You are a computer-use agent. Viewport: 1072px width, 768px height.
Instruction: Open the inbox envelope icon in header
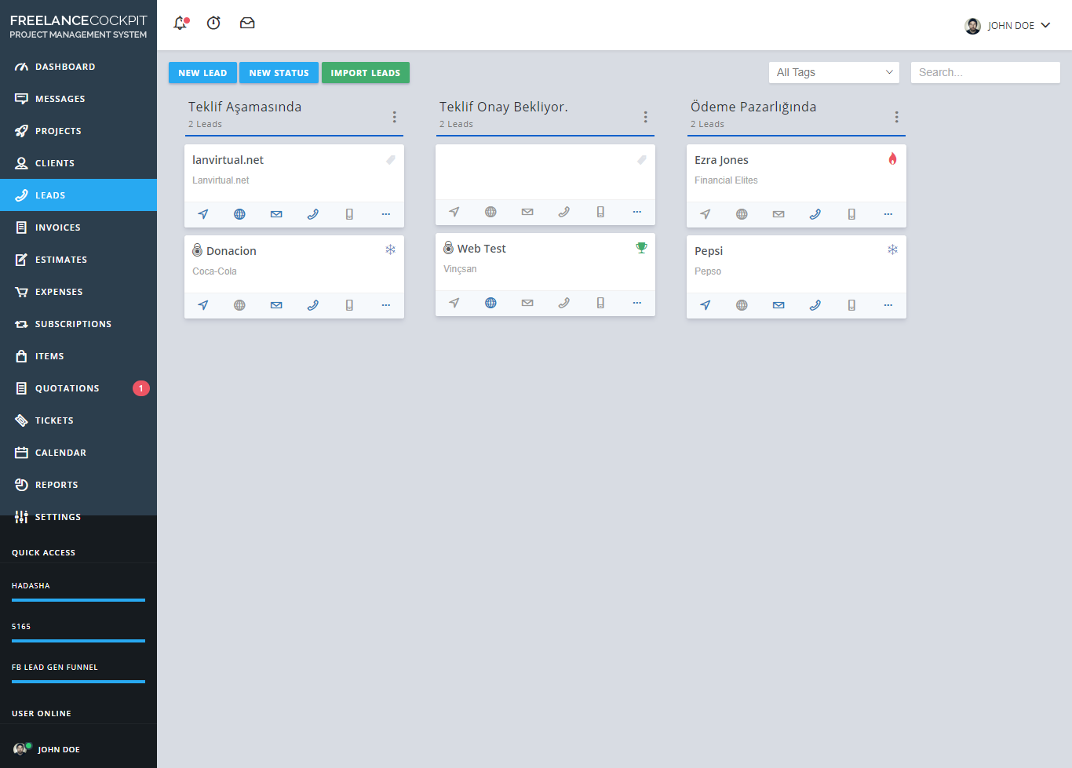point(247,24)
